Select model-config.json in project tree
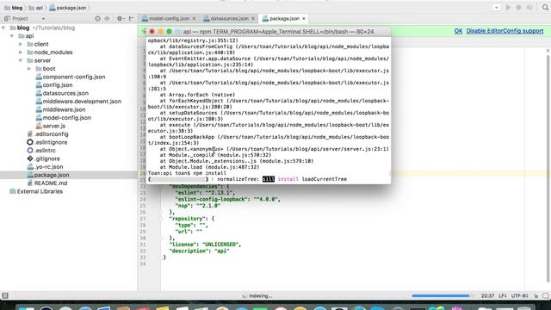 coord(67,118)
